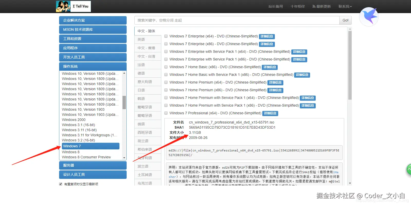Select Windows 8 Consumer Preview entry

click(x=86, y=157)
